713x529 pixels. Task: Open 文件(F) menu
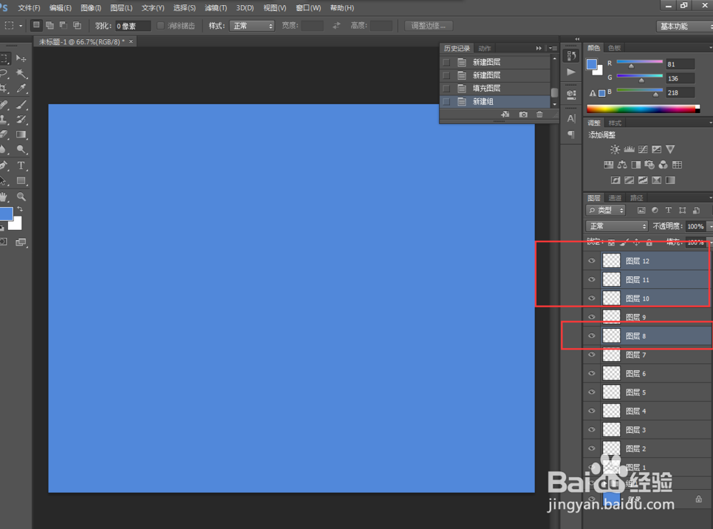click(29, 8)
